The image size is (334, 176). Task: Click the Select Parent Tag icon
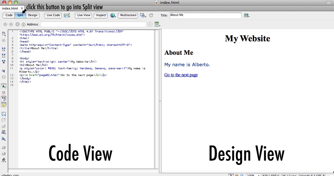point(4,71)
